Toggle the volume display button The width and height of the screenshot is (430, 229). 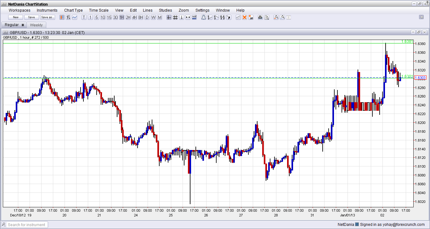(194, 17)
